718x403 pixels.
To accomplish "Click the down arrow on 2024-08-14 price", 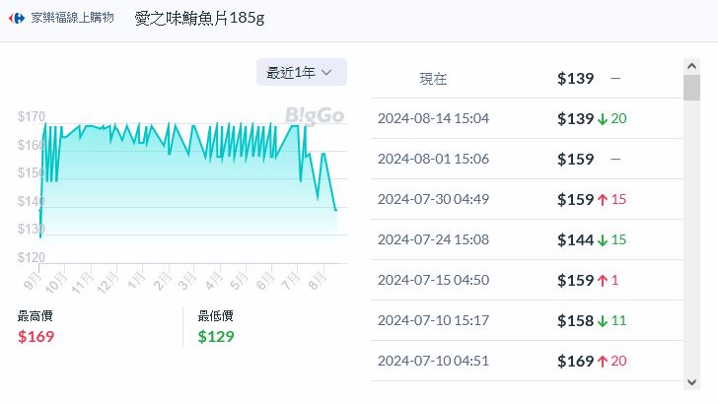I will pos(602,119).
